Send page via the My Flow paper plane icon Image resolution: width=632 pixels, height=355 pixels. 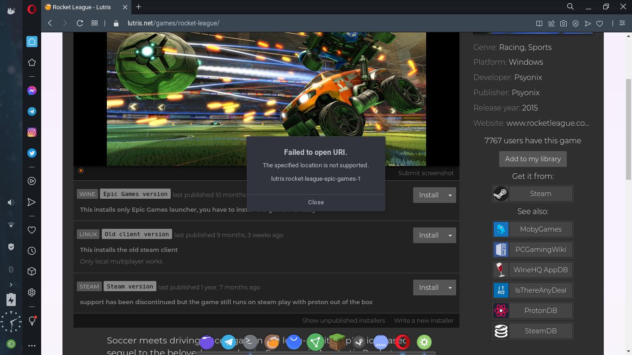pos(588,23)
